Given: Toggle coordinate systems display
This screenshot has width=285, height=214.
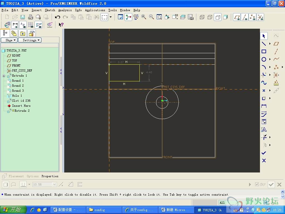Looking at the screenshot, I should pyautogui.click(x=260, y=17).
